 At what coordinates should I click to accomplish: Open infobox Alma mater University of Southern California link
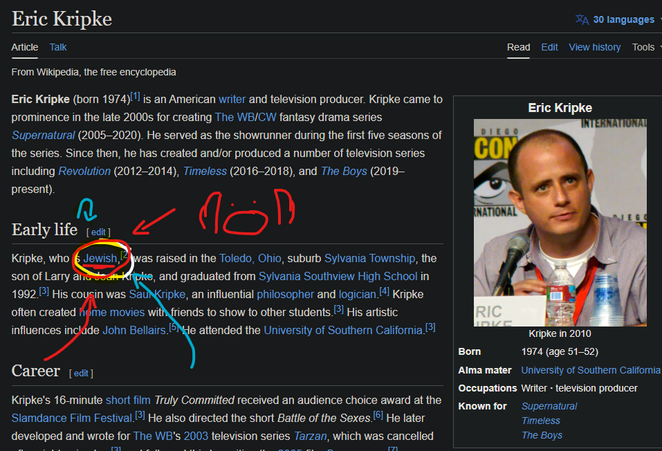pos(591,370)
